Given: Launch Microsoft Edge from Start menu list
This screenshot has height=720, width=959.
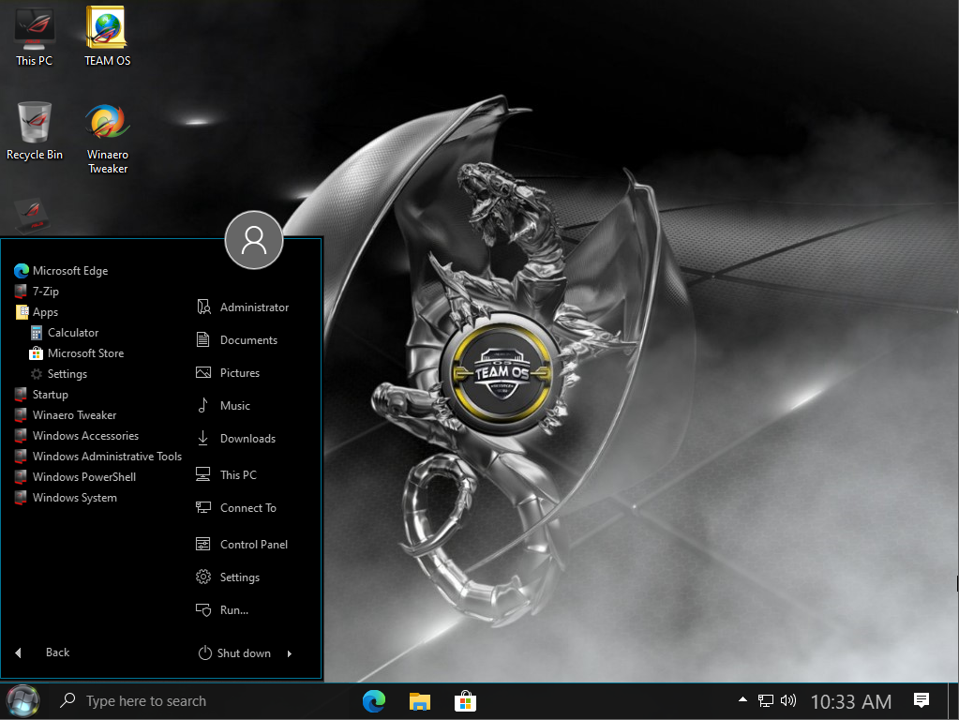Looking at the screenshot, I should 61,270.
